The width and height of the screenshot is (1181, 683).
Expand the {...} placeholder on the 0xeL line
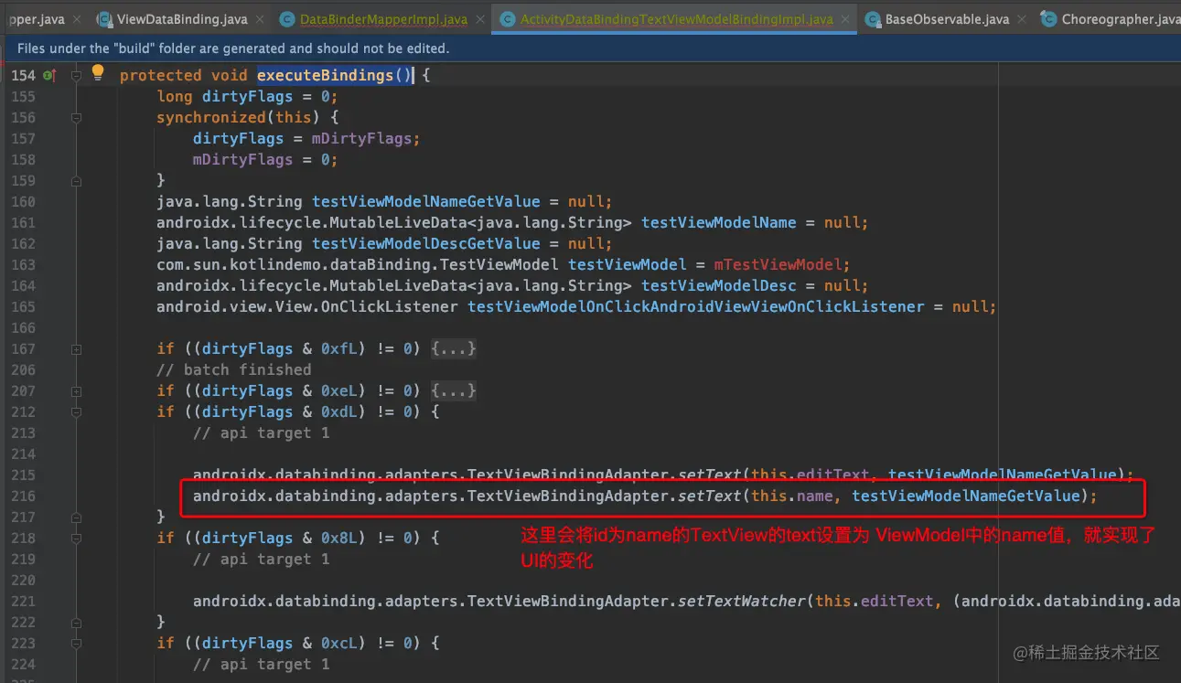coord(454,390)
